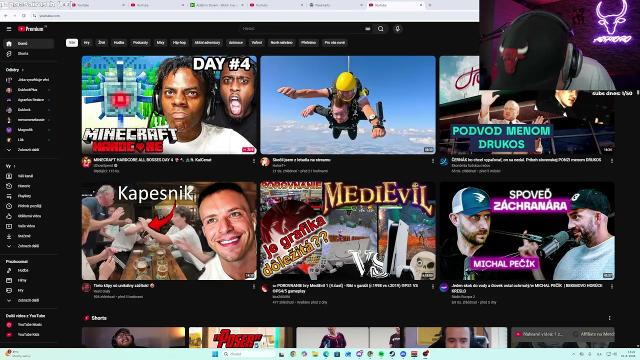This screenshot has width=640, height=360.
Task: Click the Windows taskbar search box
Action: 247,354
